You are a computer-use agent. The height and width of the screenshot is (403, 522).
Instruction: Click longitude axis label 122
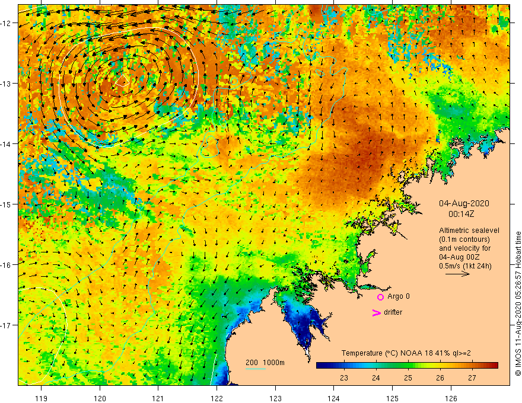217,398
